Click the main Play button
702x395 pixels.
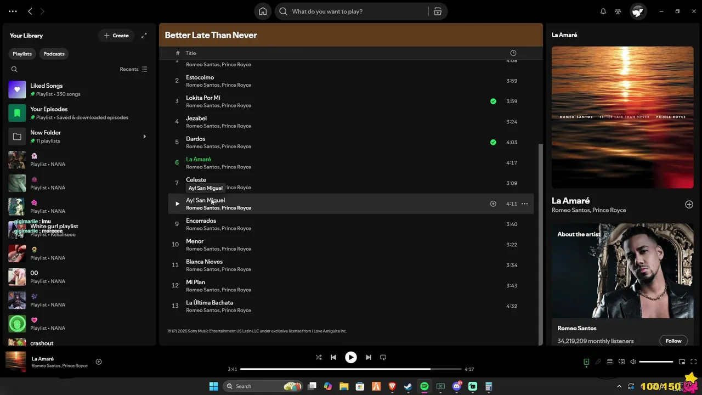click(351, 357)
